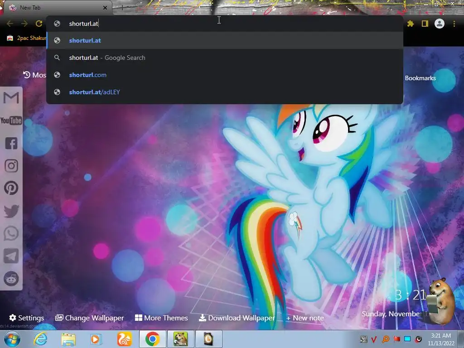The width and height of the screenshot is (464, 348).
Task: Select the shorturl.at top suggestion
Action: [225, 40]
